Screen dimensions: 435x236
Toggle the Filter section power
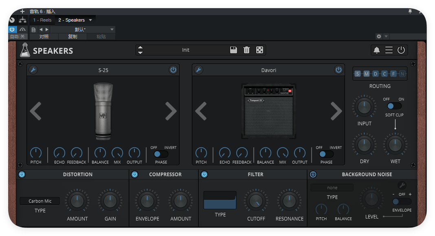click(x=204, y=174)
